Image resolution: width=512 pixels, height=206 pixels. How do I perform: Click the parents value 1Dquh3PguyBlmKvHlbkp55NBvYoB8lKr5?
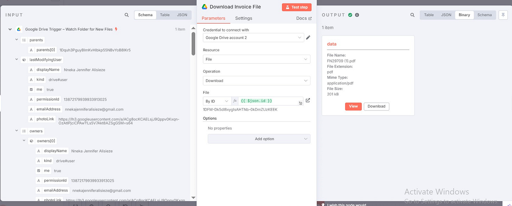[x=95, y=50]
